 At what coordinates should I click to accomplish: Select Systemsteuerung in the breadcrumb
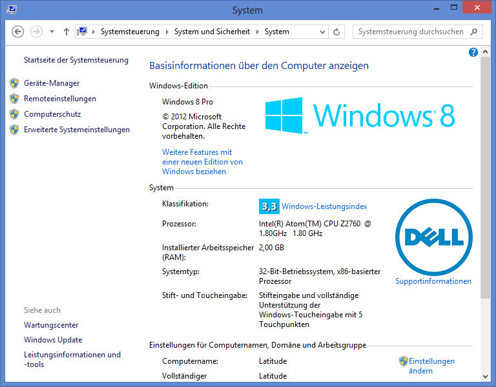point(130,32)
